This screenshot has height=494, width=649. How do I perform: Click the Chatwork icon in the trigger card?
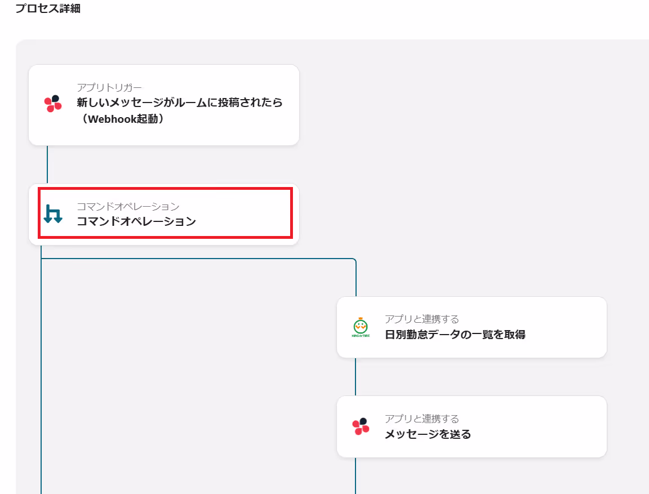click(x=53, y=104)
